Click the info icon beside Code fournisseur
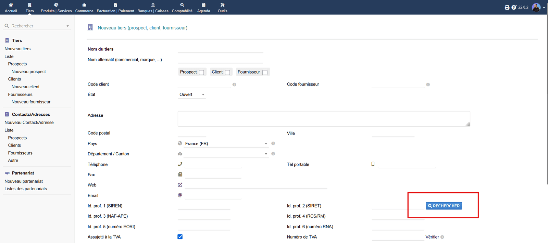Screen dimensions: 548x243 [428, 85]
